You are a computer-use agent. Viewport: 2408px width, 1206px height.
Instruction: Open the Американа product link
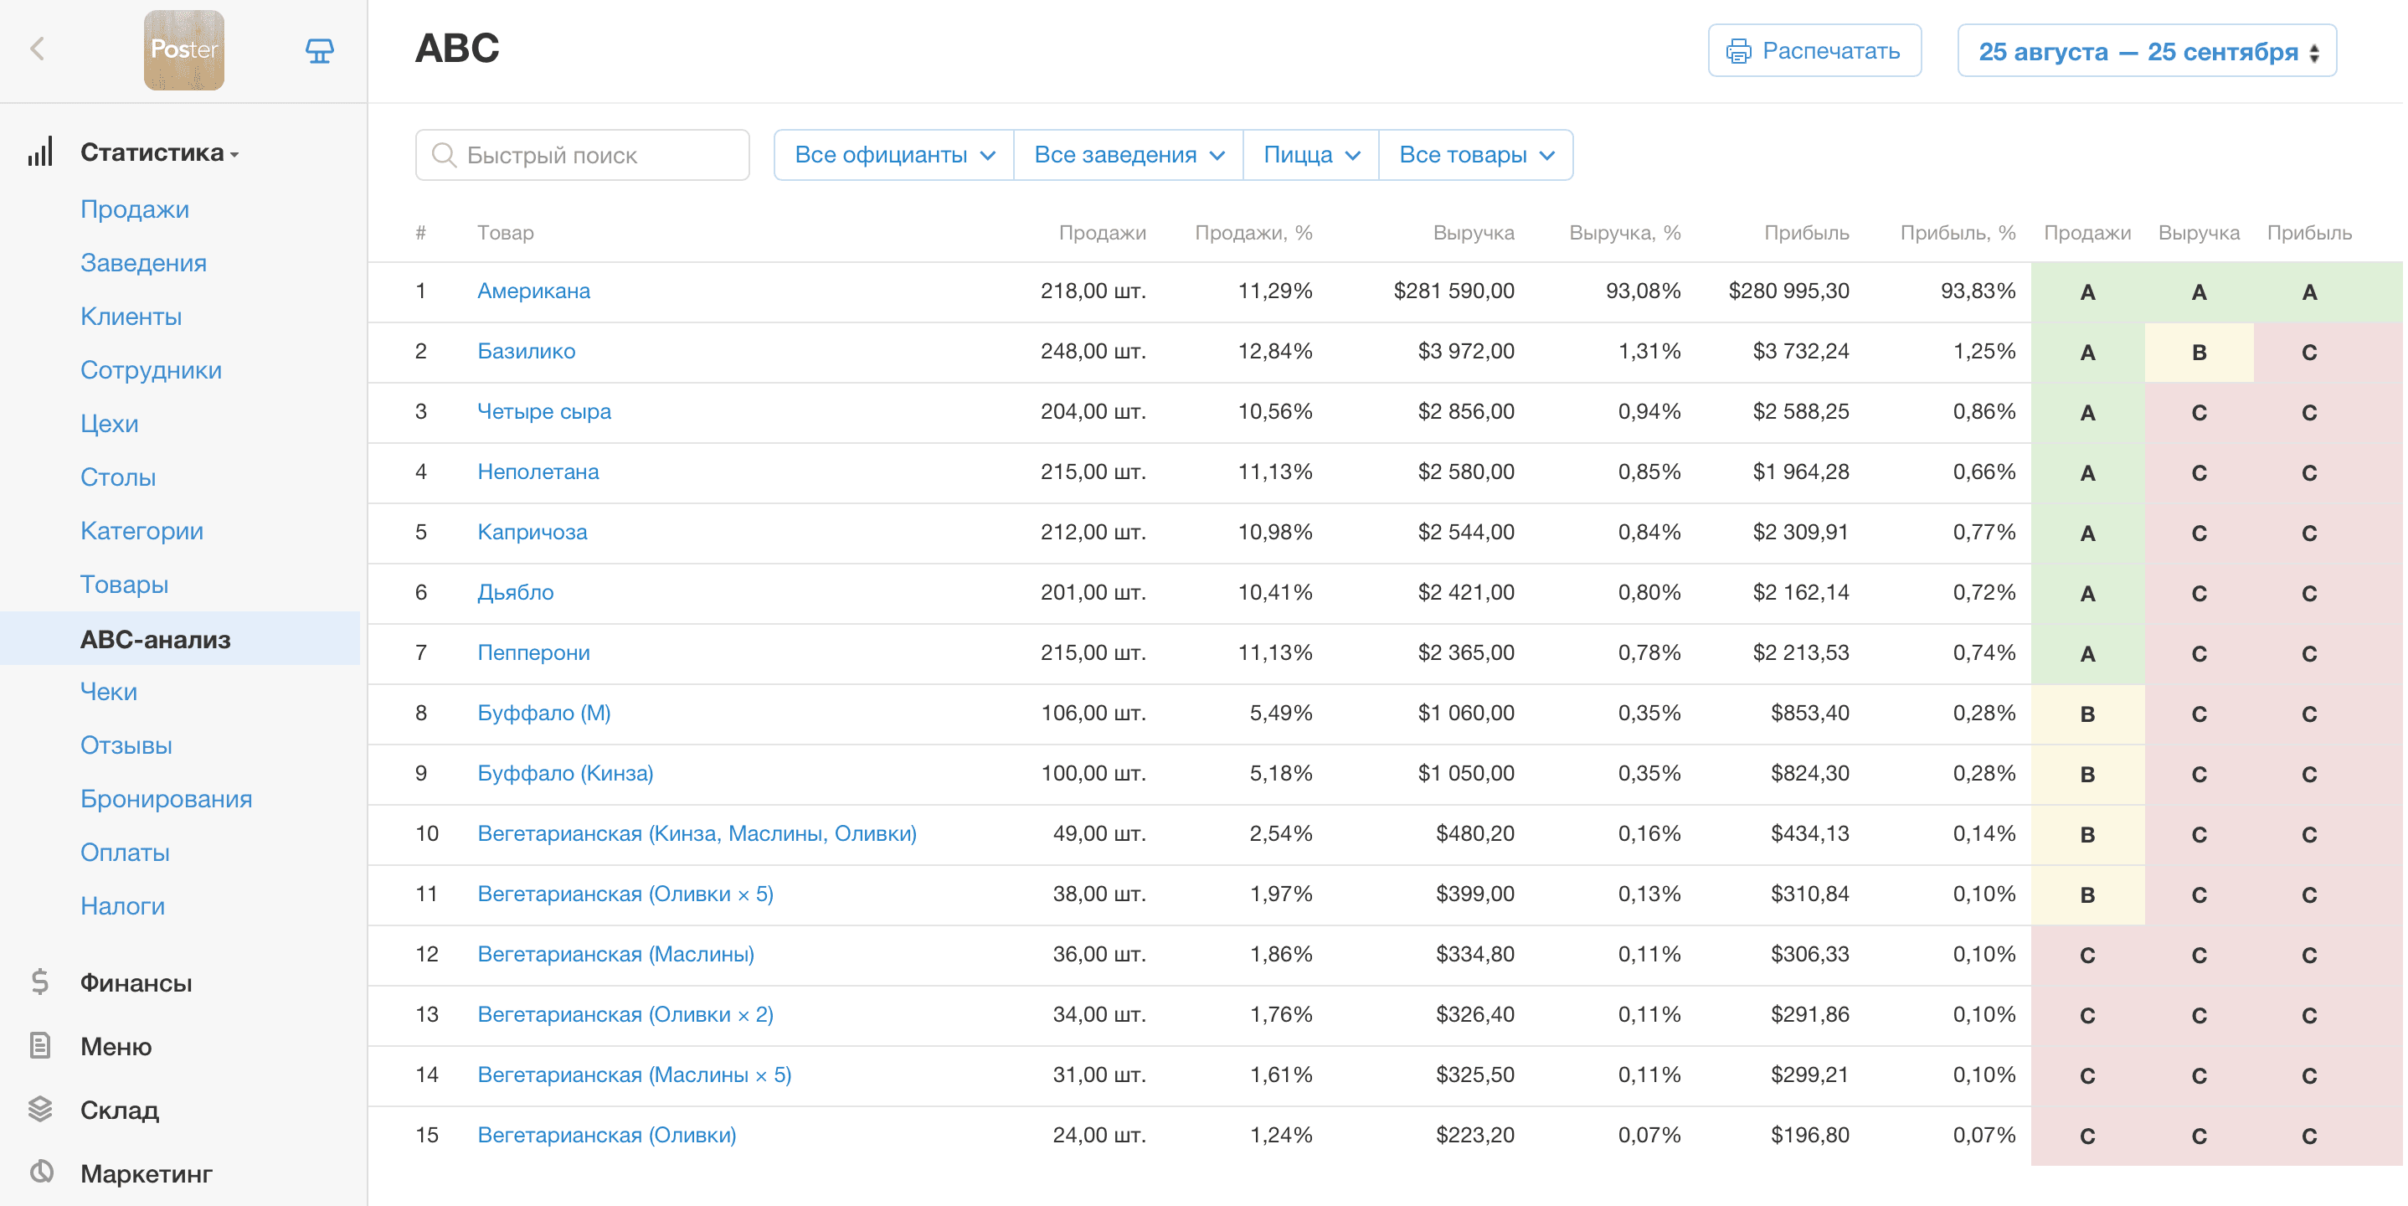pos(533,291)
